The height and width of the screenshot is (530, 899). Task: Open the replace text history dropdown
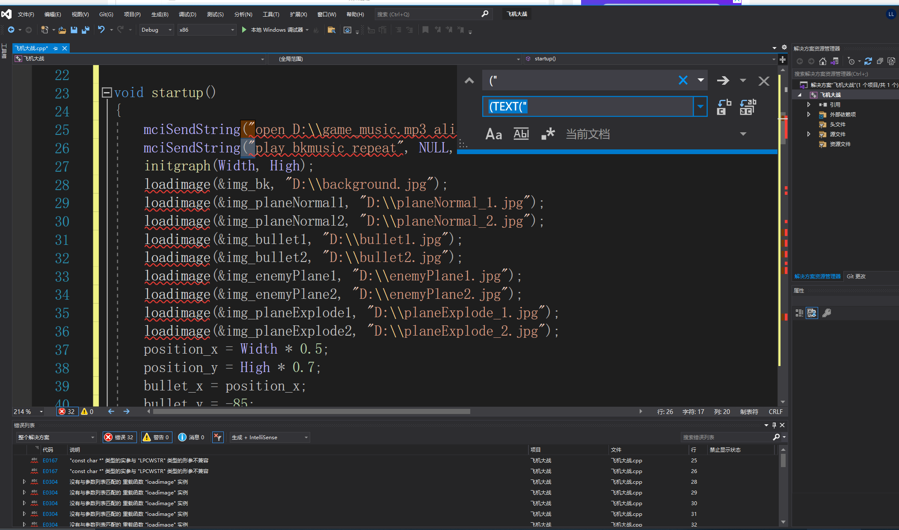pyautogui.click(x=700, y=107)
